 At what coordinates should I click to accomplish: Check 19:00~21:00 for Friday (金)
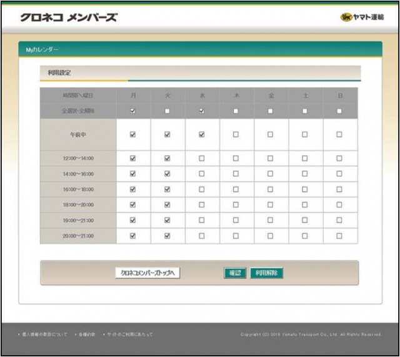tap(270, 220)
